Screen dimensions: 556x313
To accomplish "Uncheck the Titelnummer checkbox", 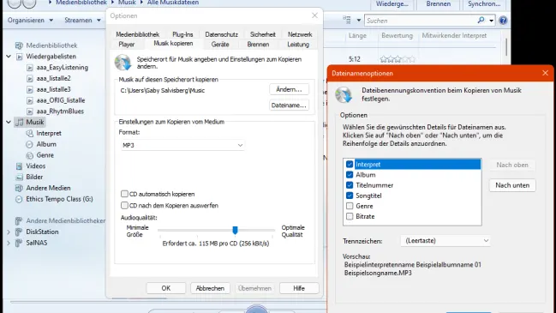I will pyautogui.click(x=350, y=185).
